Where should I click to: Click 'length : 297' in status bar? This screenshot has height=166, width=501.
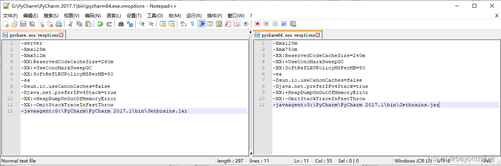coord(230,161)
